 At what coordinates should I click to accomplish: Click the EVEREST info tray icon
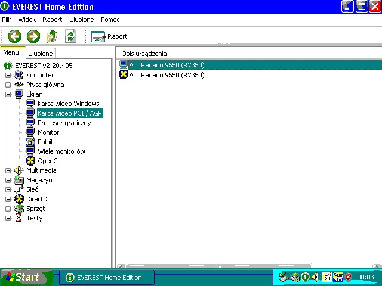(x=305, y=276)
